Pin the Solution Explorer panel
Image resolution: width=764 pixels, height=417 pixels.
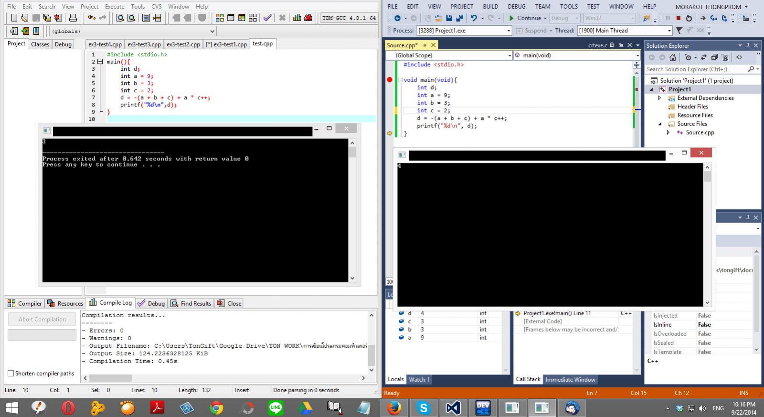pyautogui.click(x=748, y=45)
